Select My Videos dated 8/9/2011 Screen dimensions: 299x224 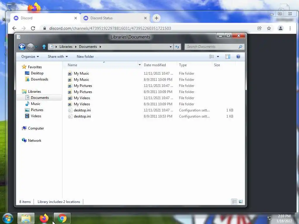pyautogui.click(x=82, y=104)
